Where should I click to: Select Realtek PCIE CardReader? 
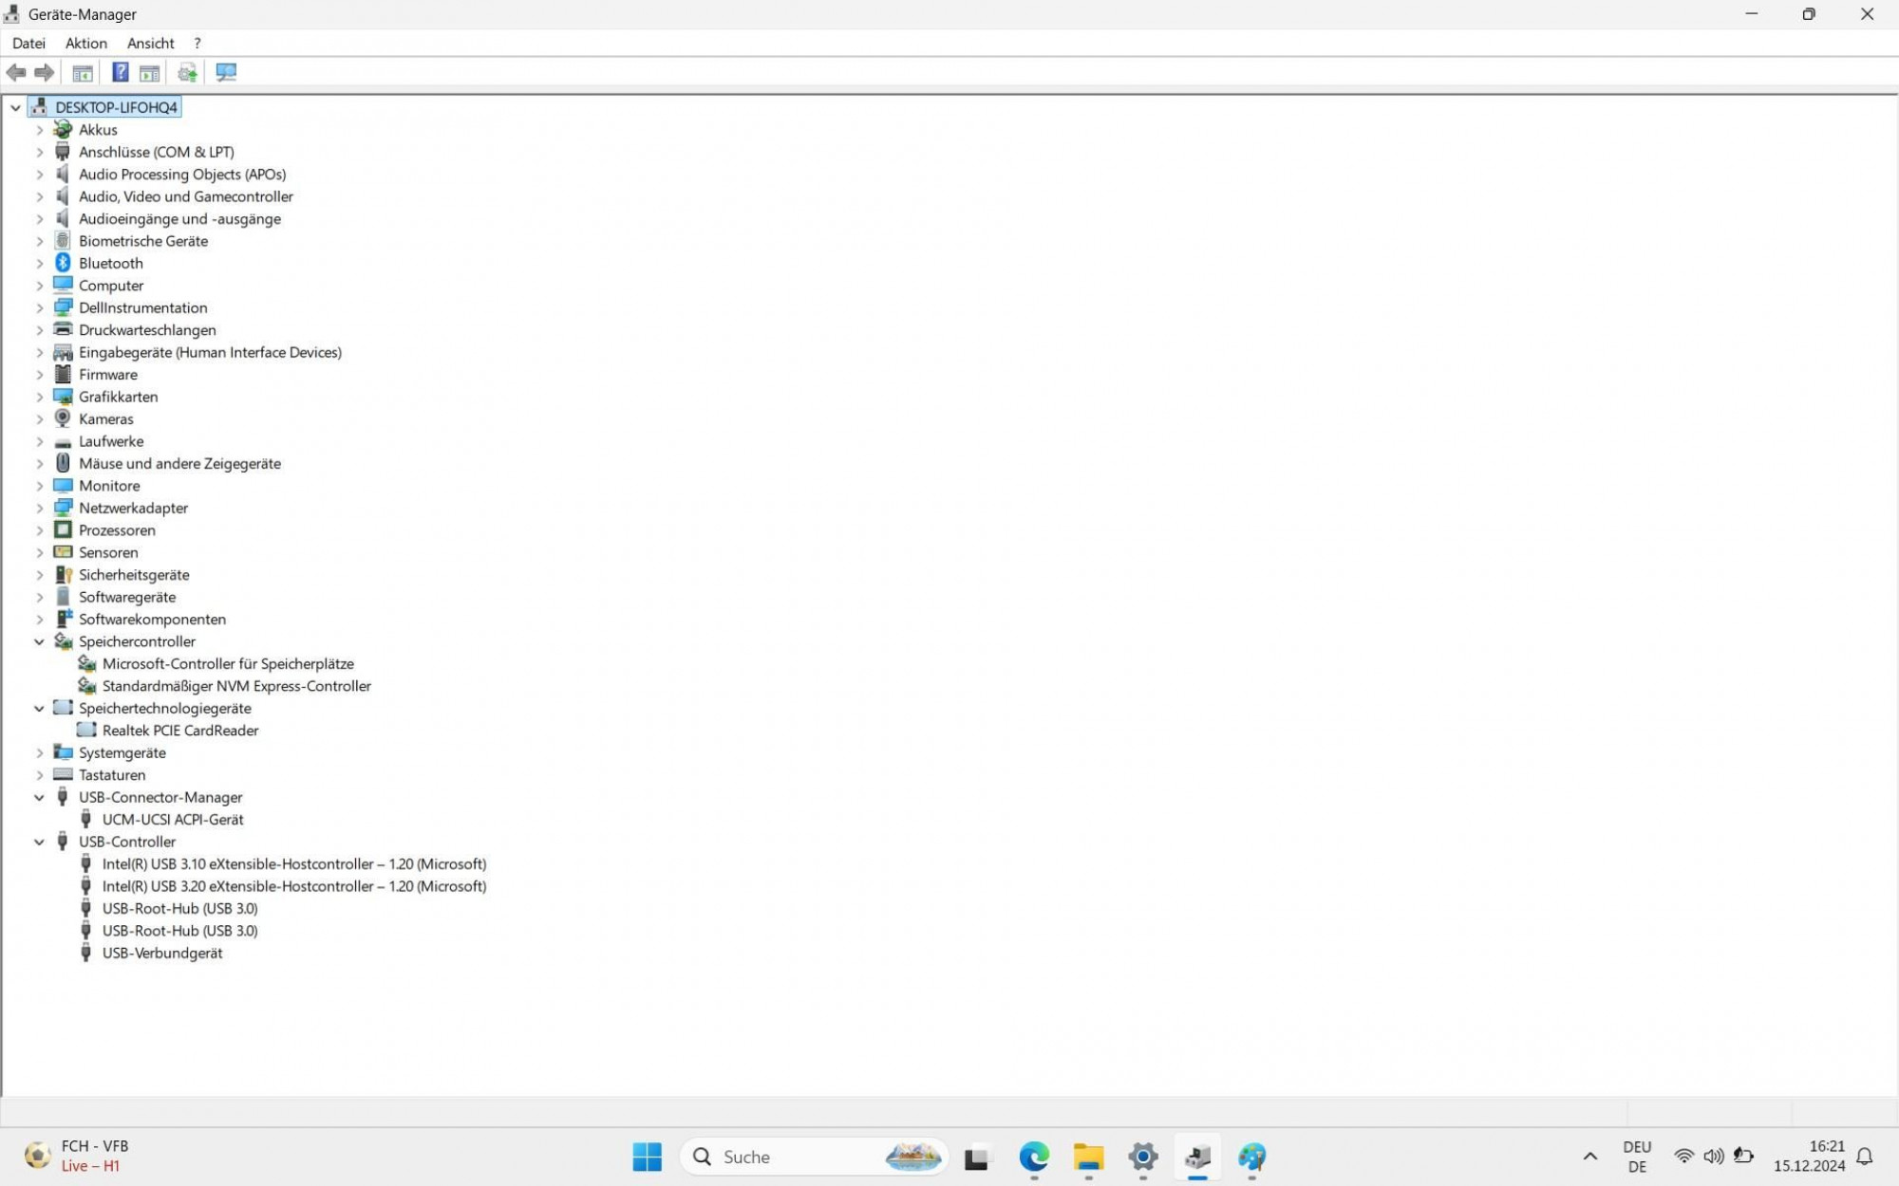pos(180,731)
